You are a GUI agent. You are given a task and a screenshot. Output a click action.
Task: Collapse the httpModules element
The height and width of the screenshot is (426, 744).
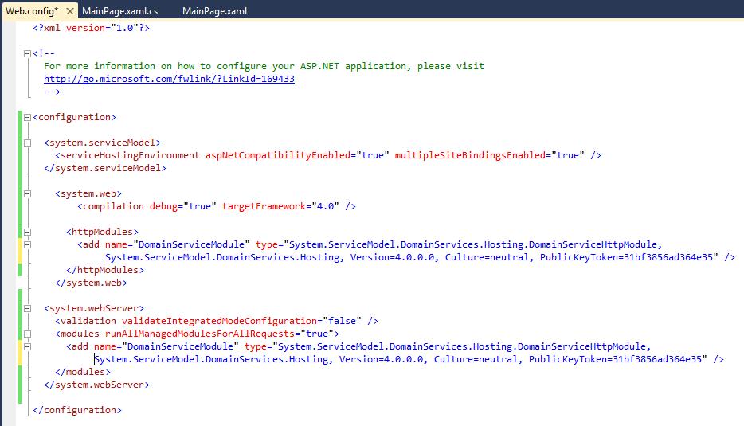(28, 232)
